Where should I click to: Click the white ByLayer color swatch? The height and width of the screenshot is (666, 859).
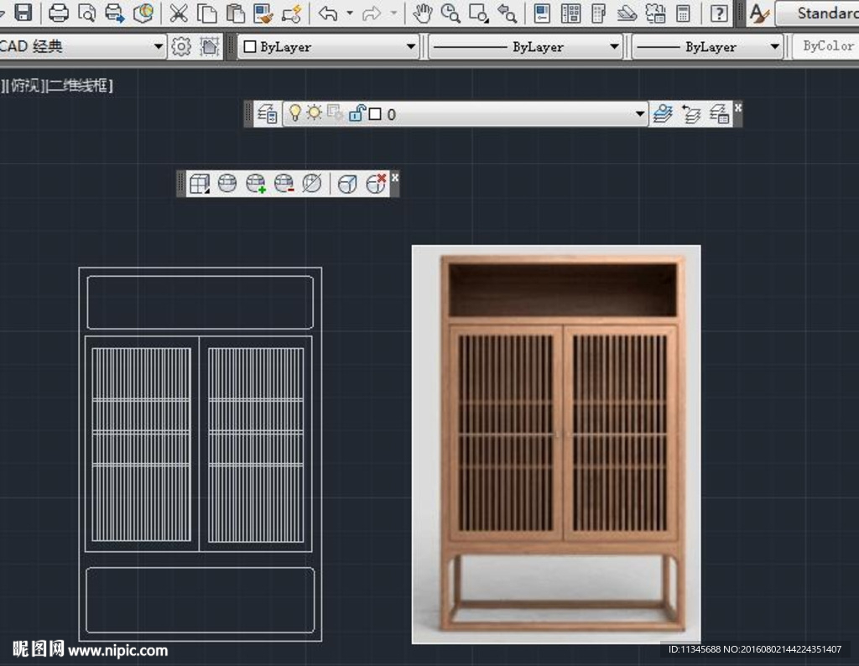250,47
